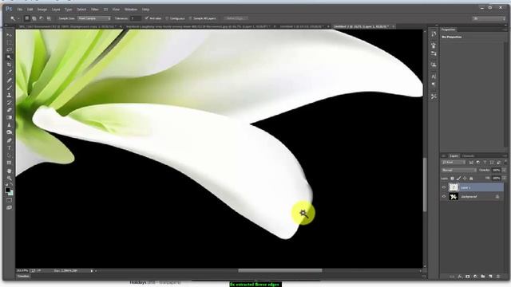The image size is (511, 287).
Task: Click Intersect with Selection mode icon
Action: click(49, 18)
